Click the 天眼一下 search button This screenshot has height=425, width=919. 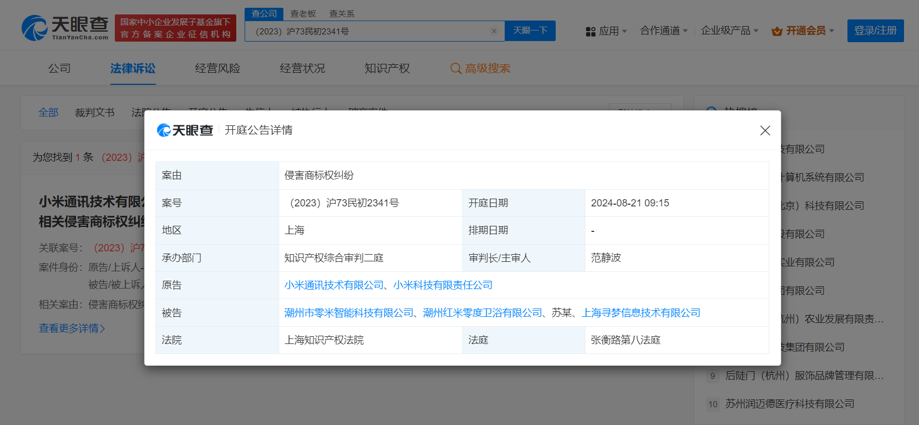click(x=530, y=31)
